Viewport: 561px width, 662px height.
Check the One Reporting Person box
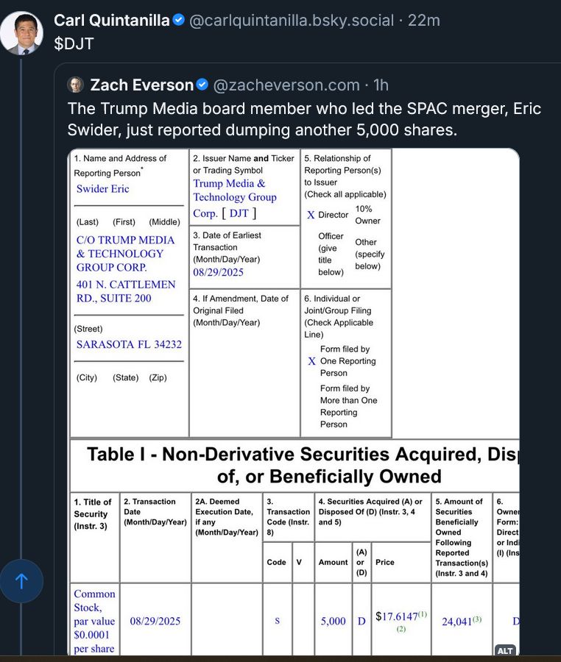point(311,360)
